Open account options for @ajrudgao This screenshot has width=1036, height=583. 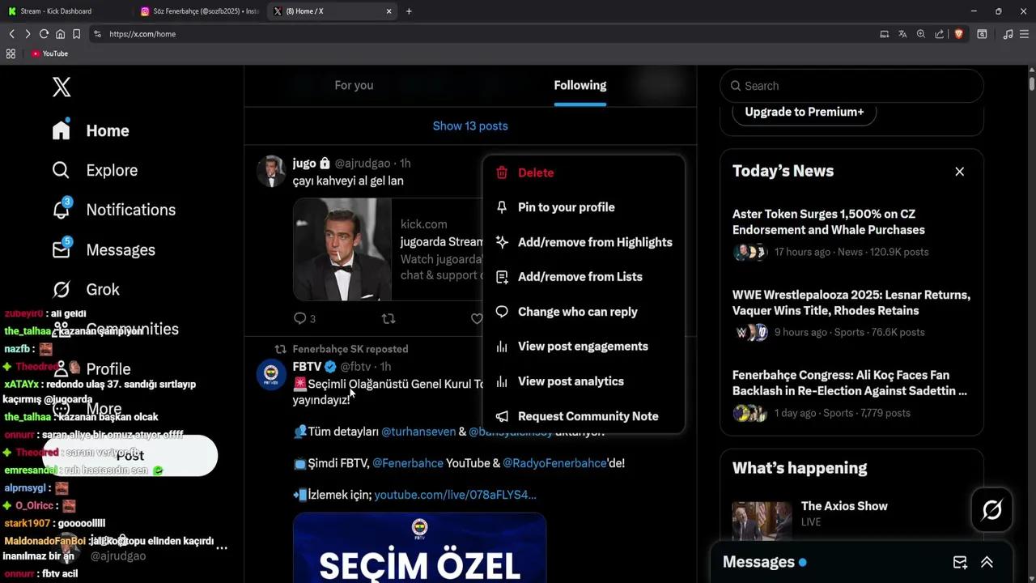pos(222,548)
